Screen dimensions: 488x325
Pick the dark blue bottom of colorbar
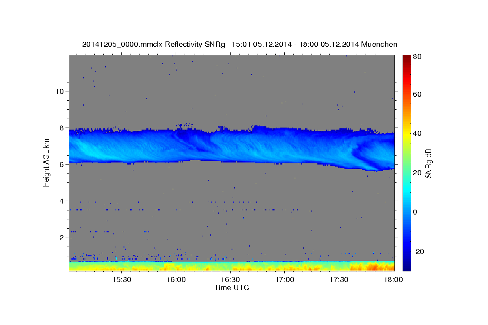(407, 266)
